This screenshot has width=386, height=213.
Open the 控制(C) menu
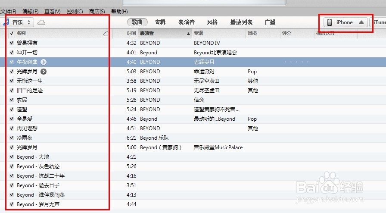pyautogui.click(x=75, y=12)
